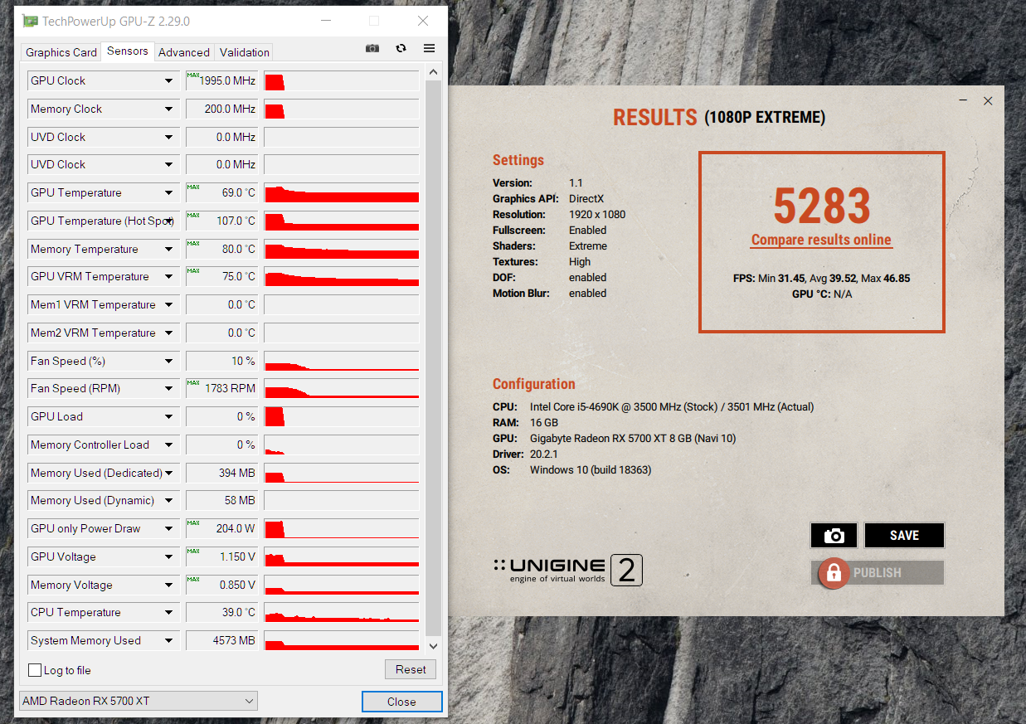The image size is (1026, 724).
Task: Open GPU Load sensor dropdown
Action: pos(169,416)
